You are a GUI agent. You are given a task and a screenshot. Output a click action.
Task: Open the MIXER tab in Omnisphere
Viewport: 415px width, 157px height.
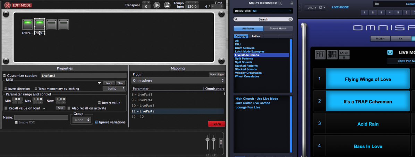point(380,38)
